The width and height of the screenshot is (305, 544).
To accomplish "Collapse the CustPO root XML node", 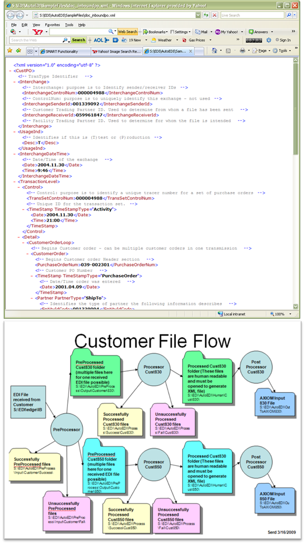I will tap(11, 71).
